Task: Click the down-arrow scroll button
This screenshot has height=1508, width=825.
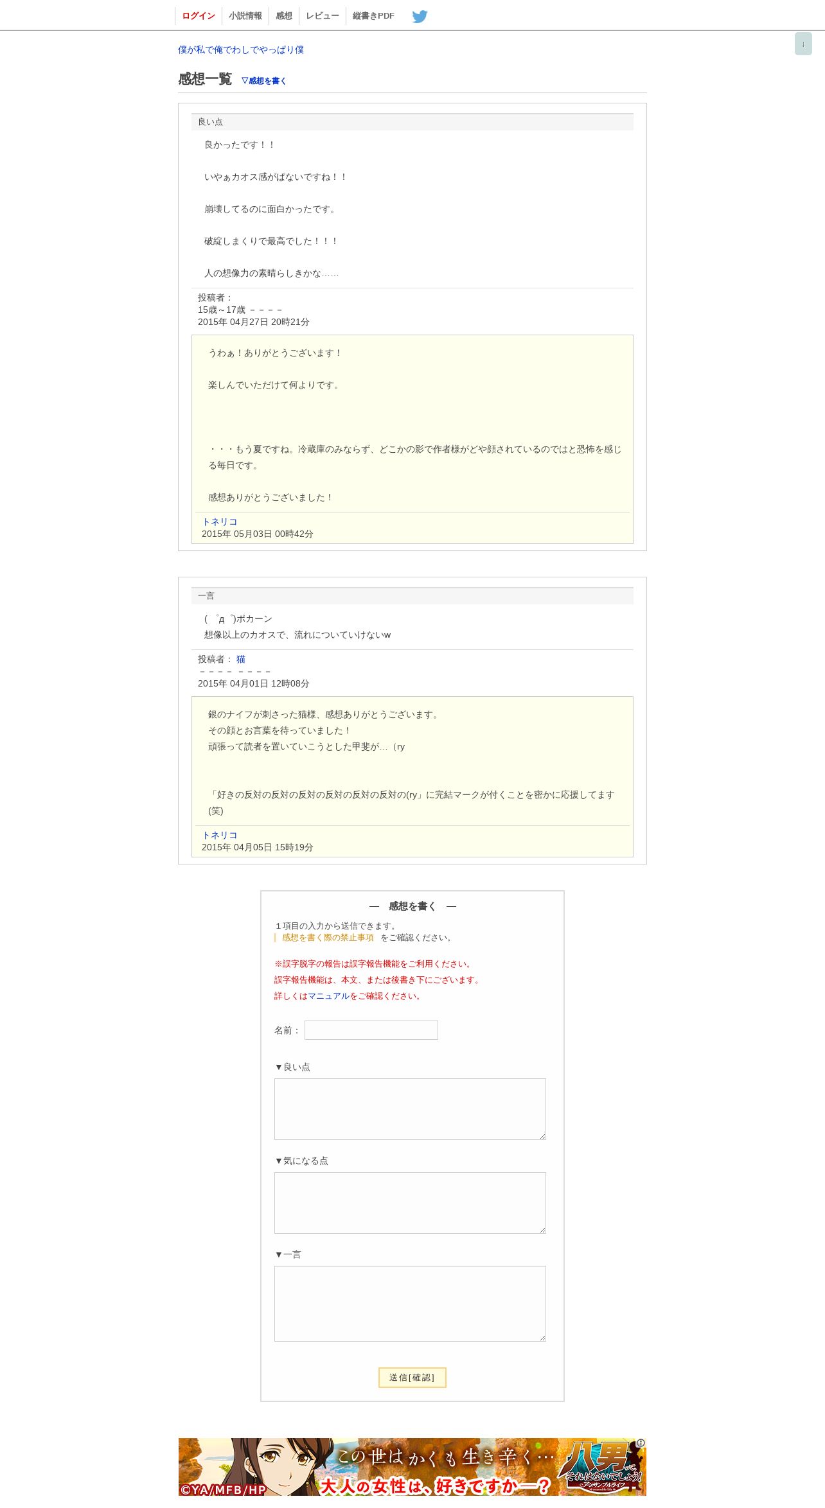Action: (803, 44)
